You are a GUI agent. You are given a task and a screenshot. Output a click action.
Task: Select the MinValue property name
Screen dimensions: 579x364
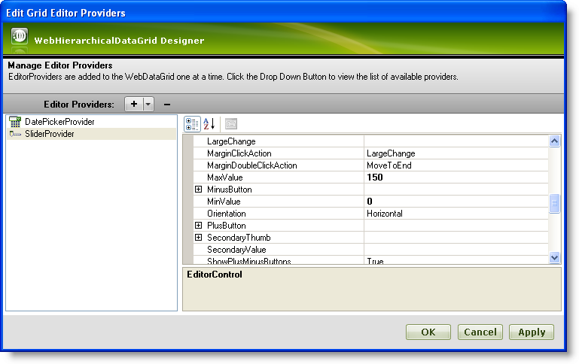(224, 202)
